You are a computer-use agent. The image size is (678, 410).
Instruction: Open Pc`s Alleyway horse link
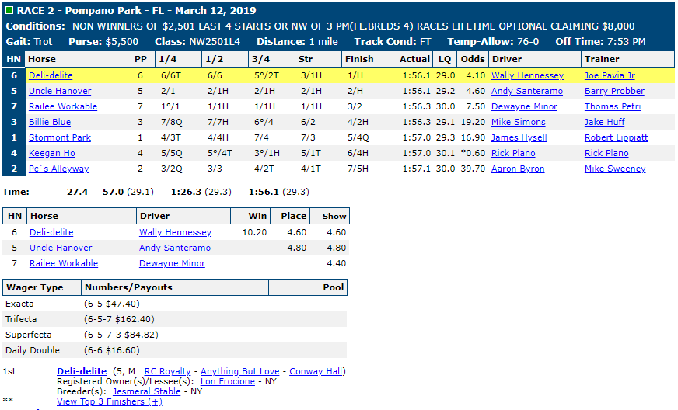(x=59, y=169)
